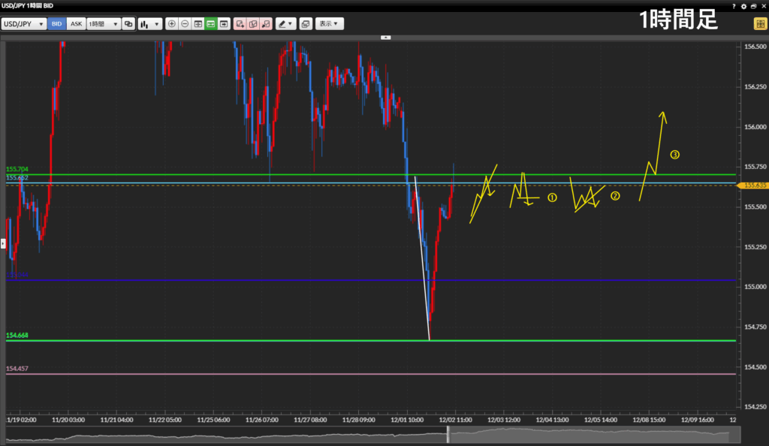Click the left side panel expand handle
The height and width of the screenshot is (446, 769).
[x=3, y=243]
